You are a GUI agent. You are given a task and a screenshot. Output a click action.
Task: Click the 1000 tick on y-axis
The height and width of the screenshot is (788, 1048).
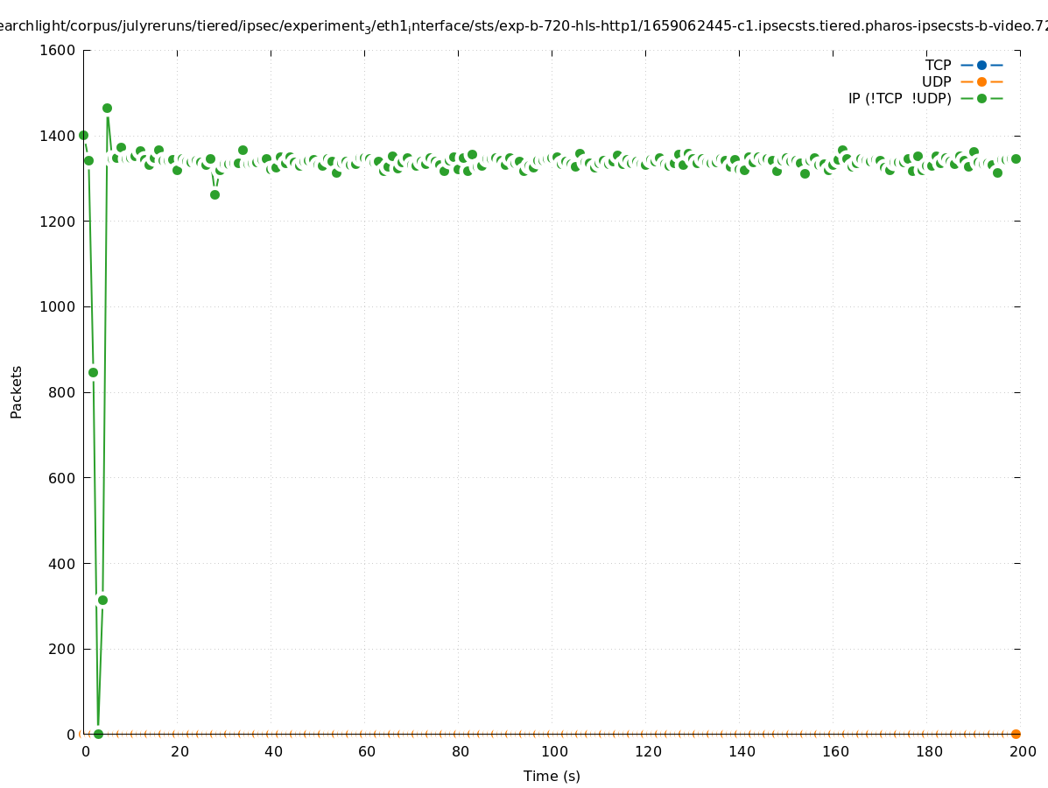coord(58,306)
